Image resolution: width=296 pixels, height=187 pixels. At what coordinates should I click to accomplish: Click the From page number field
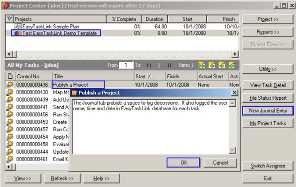click(x=126, y=65)
